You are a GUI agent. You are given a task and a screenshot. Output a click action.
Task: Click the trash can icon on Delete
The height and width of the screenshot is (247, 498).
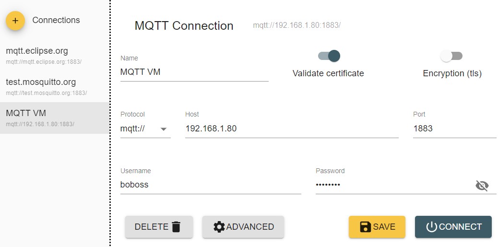point(176,227)
